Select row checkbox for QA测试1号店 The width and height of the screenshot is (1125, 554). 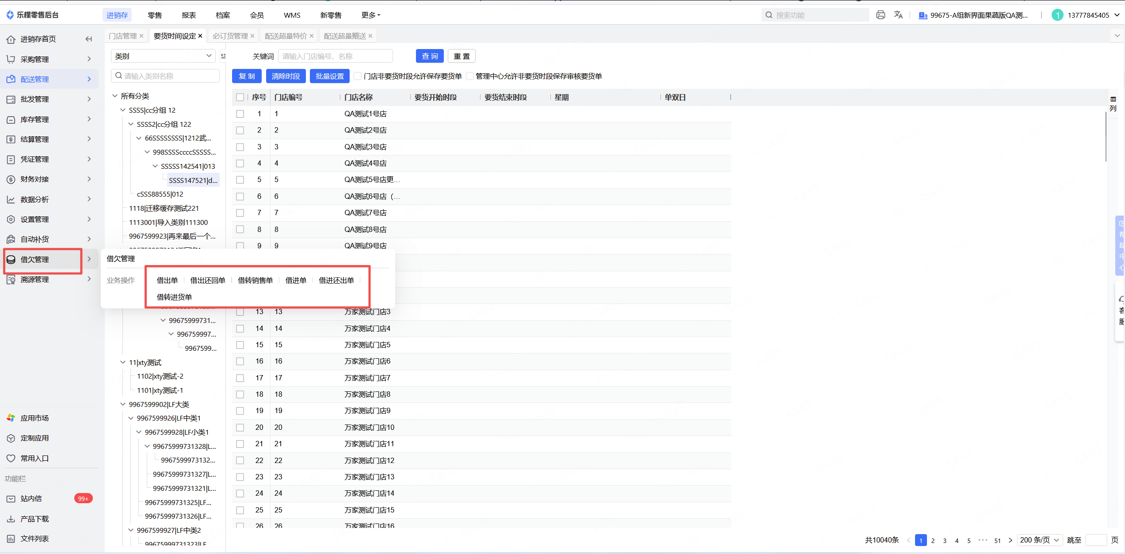pyautogui.click(x=240, y=114)
